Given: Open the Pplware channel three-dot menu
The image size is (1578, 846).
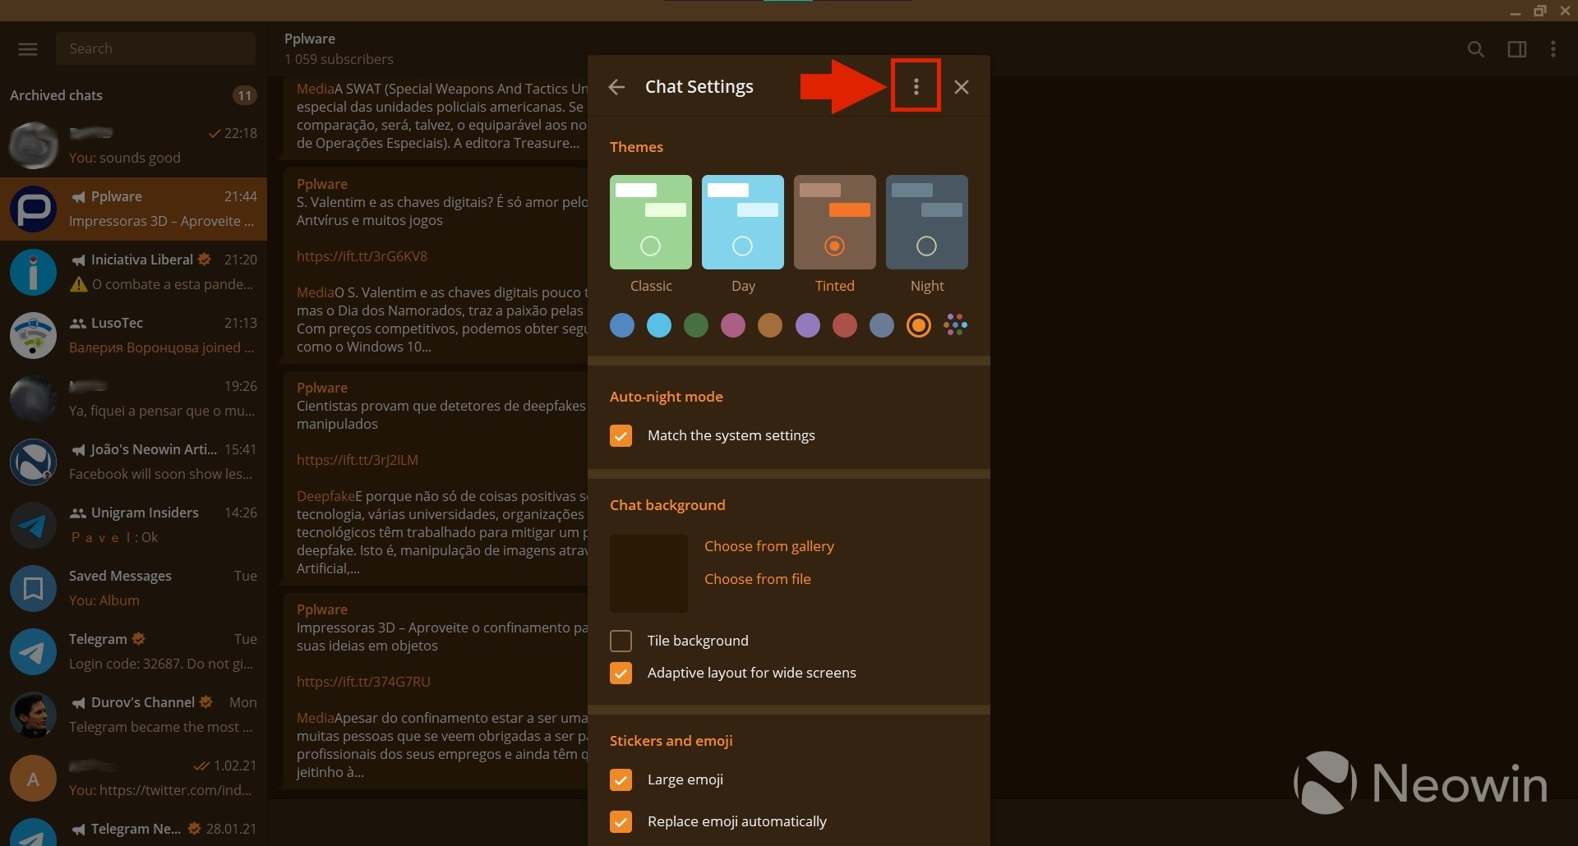Looking at the screenshot, I should tap(1553, 48).
